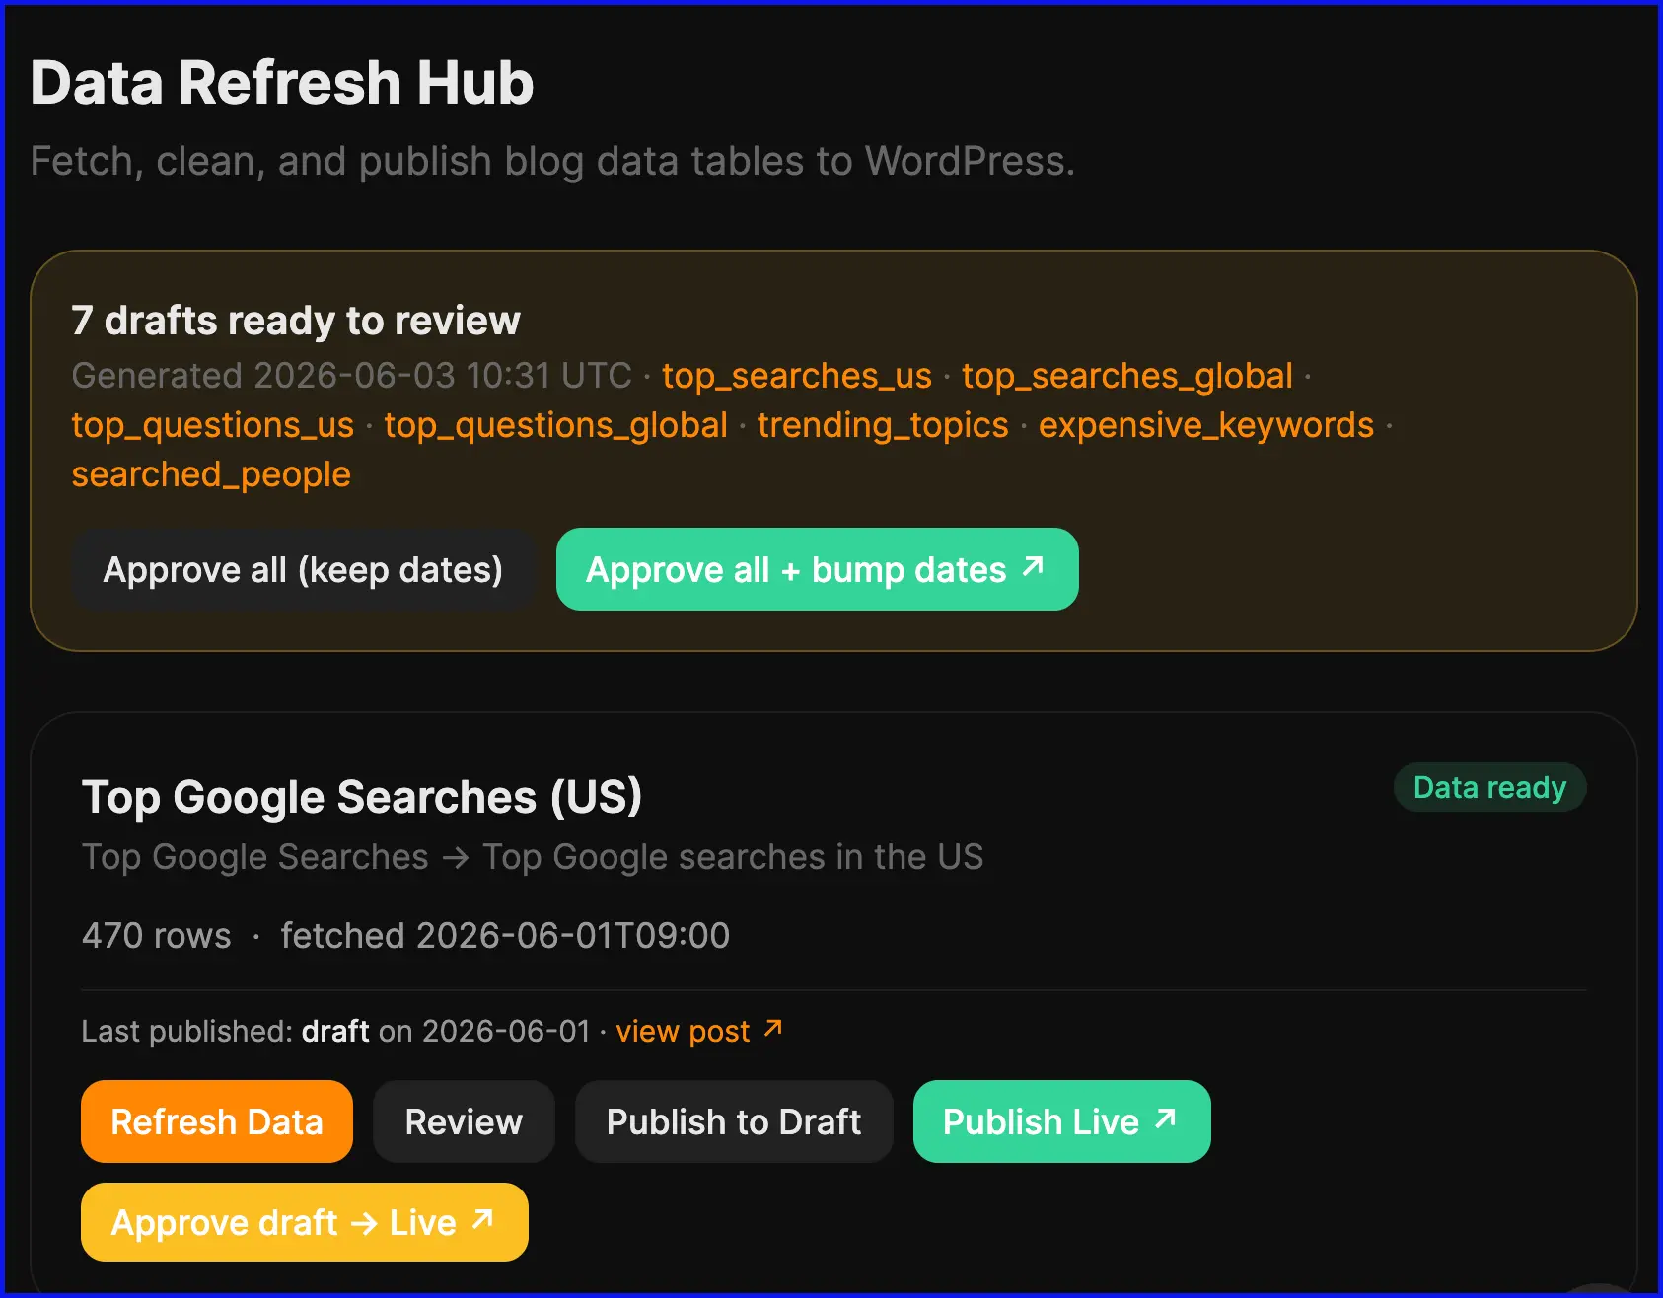Click Approve draft → Live button

click(x=304, y=1222)
